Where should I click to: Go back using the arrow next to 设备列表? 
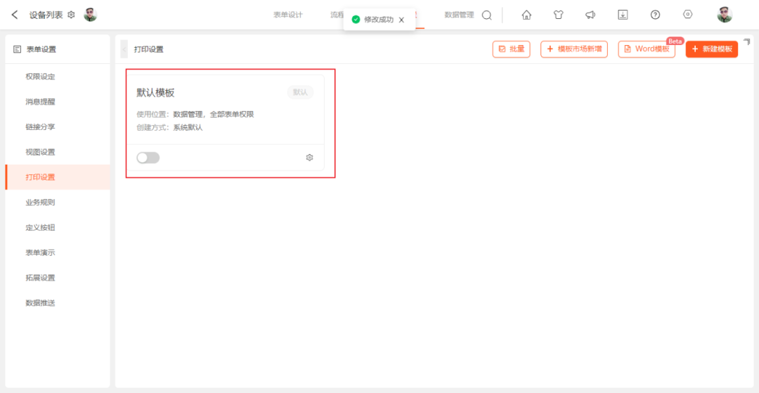pyautogui.click(x=15, y=15)
